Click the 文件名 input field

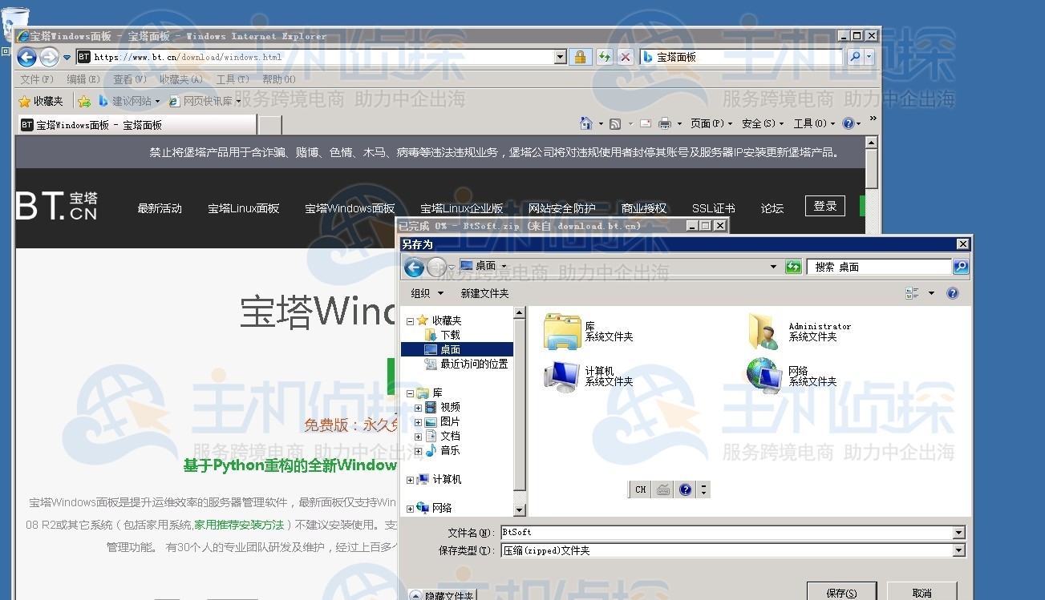point(726,533)
